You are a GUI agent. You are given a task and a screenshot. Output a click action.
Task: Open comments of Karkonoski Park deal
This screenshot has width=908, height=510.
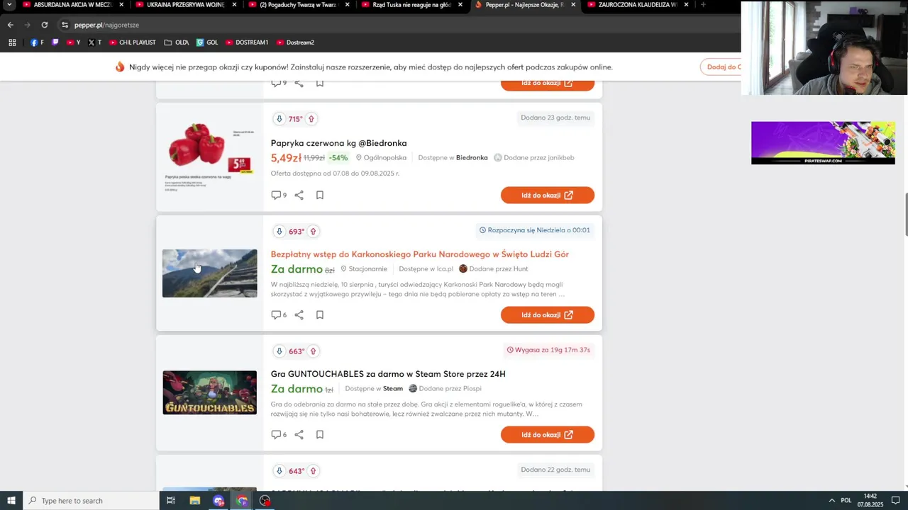point(279,314)
